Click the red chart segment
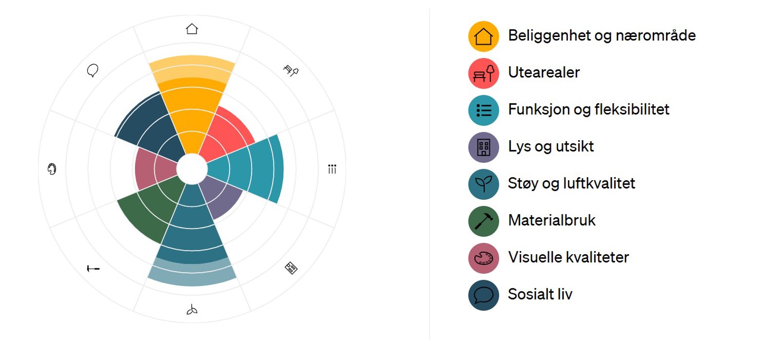Image resolution: width=780 pixels, height=340 pixels. click(224, 135)
